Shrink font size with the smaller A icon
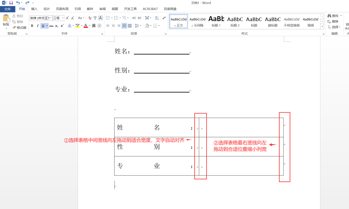The image size is (349, 209). (x=73, y=18)
